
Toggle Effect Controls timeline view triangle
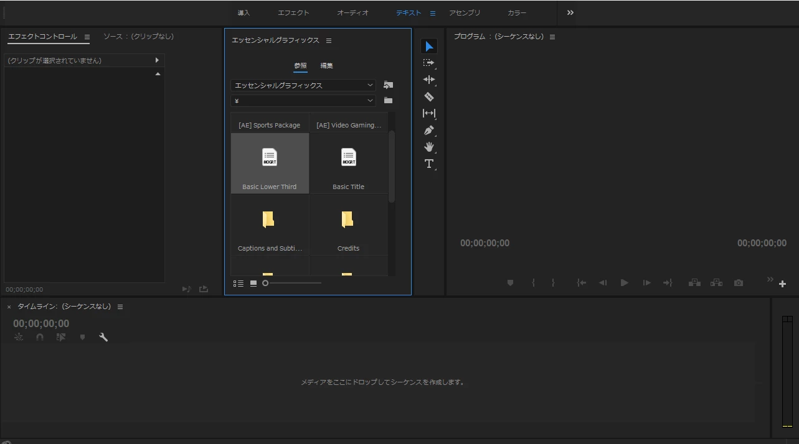coord(157,60)
